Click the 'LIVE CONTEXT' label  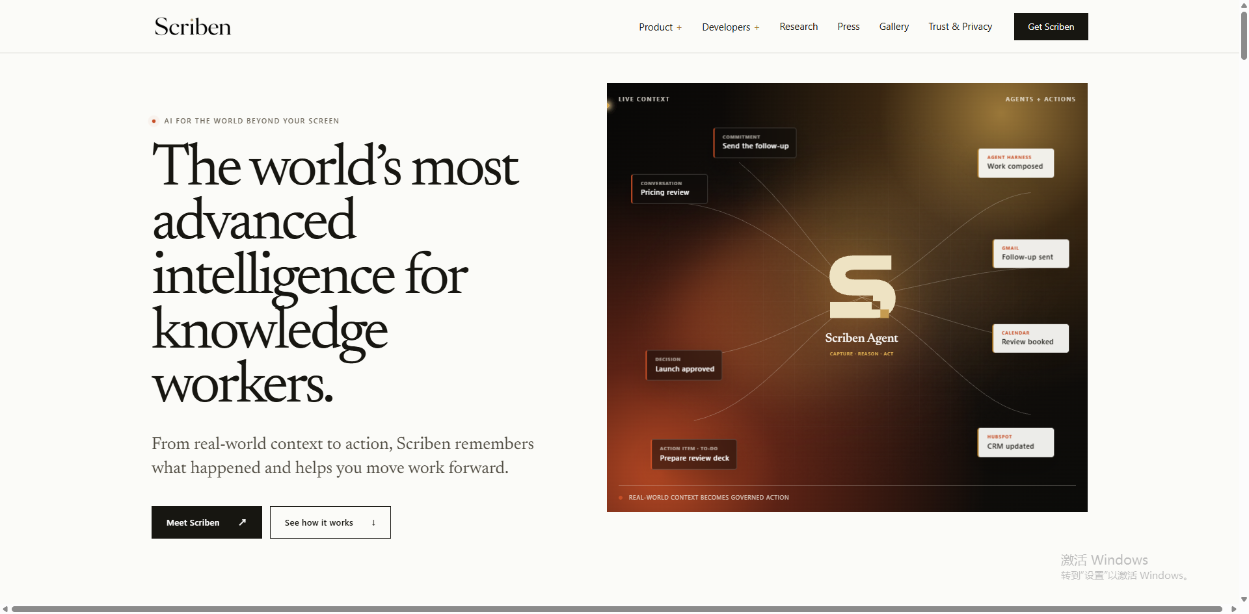pos(644,99)
